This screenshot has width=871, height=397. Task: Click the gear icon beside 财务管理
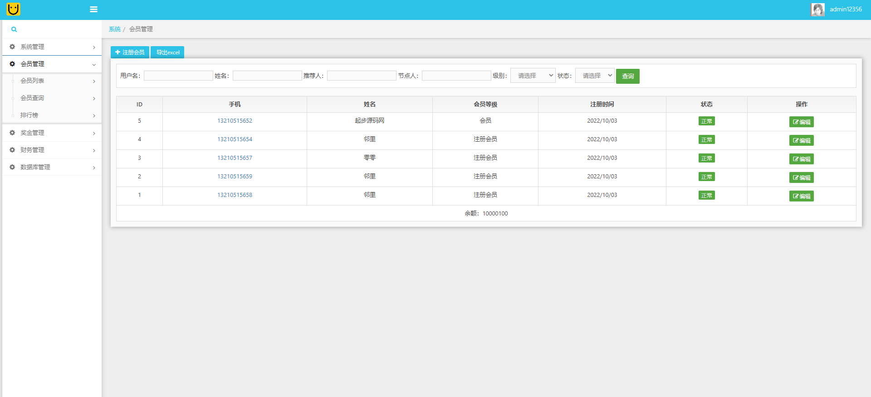(12, 150)
